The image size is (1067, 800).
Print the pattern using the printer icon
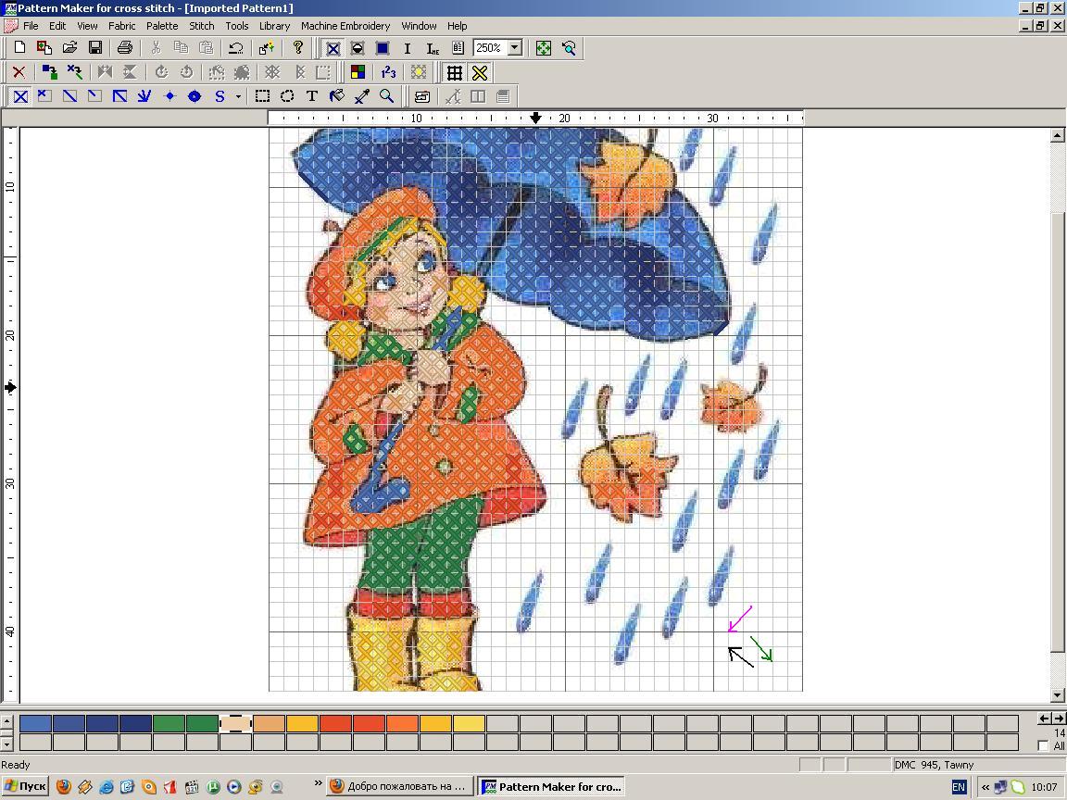(124, 47)
